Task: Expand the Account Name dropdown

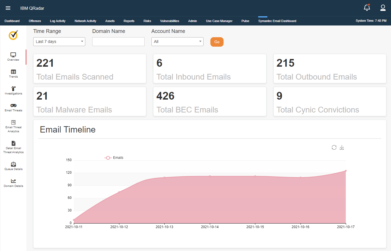Action: (177, 41)
